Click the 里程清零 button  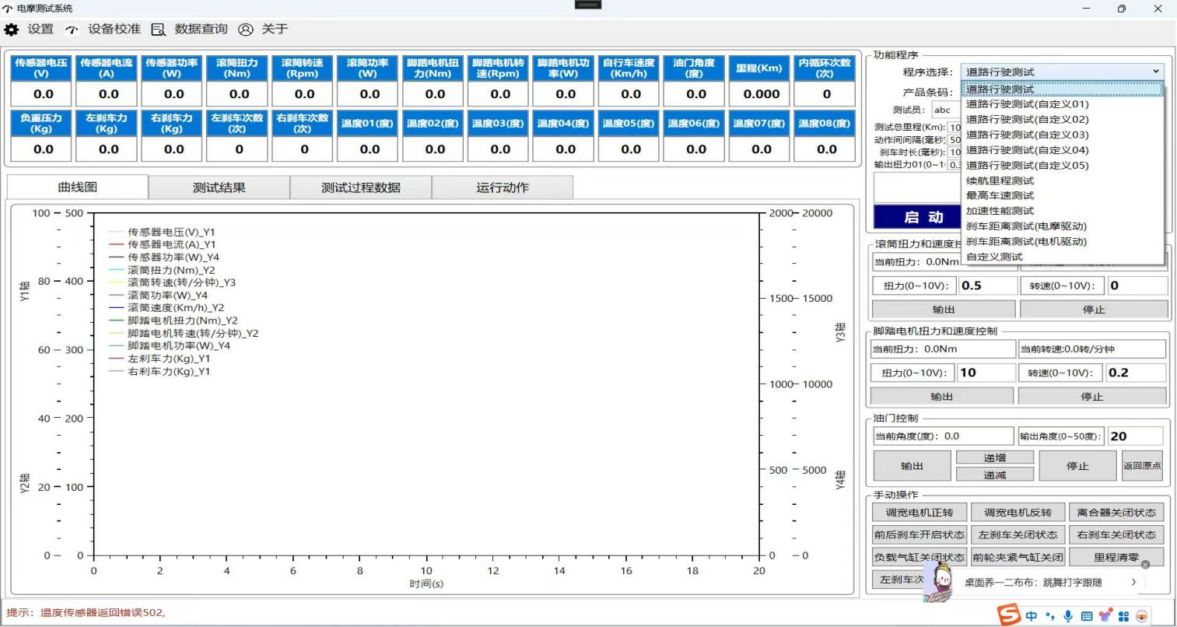(1116, 558)
